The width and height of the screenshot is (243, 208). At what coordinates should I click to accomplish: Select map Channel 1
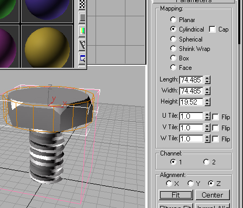coord(173,162)
